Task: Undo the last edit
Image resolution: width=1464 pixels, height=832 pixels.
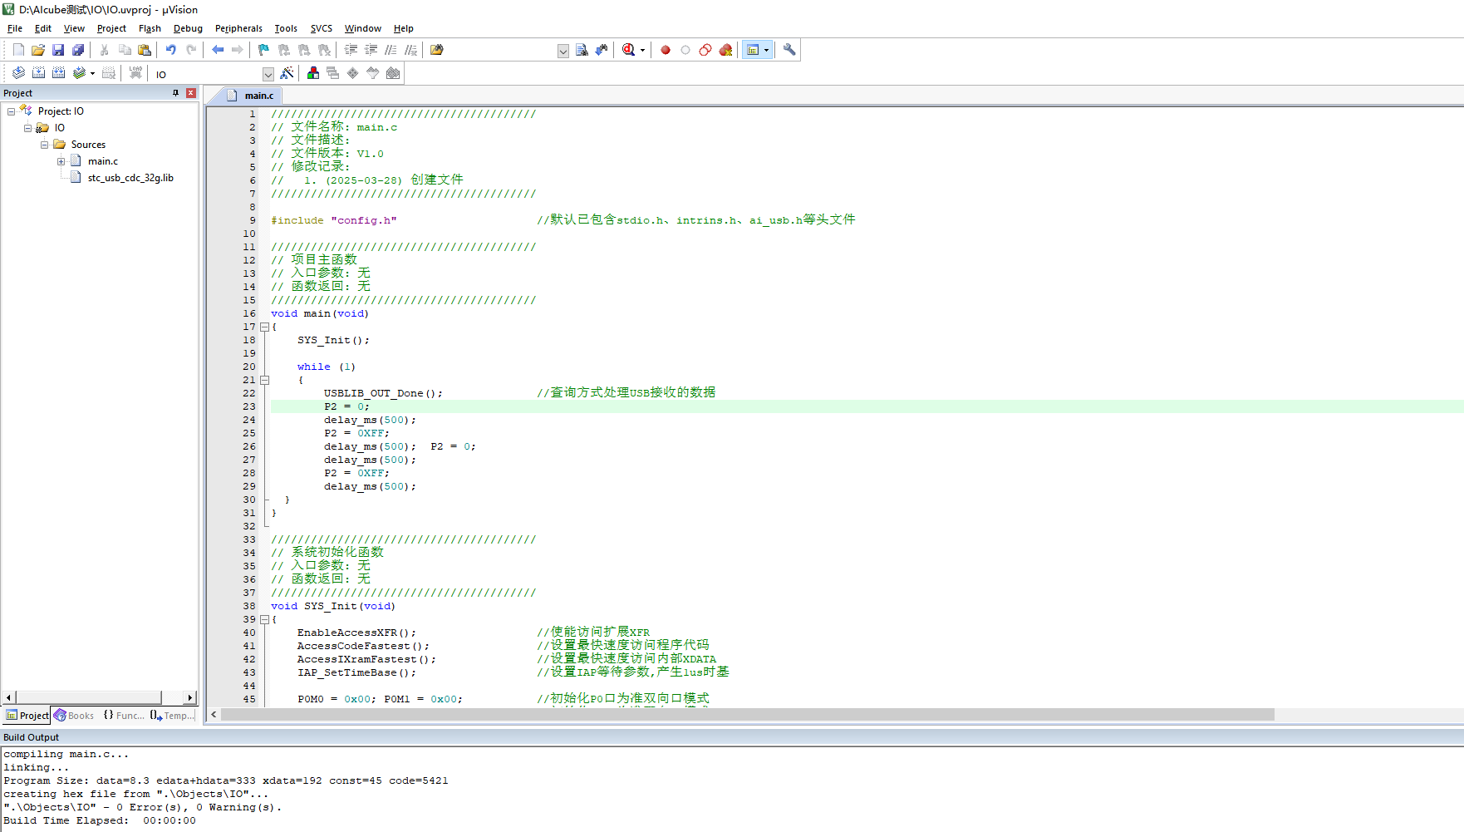Action: pyautogui.click(x=171, y=50)
